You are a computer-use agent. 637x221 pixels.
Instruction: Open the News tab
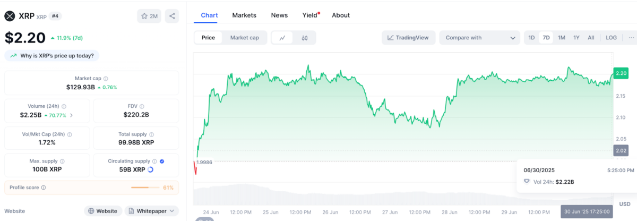click(x=279, y=15)
